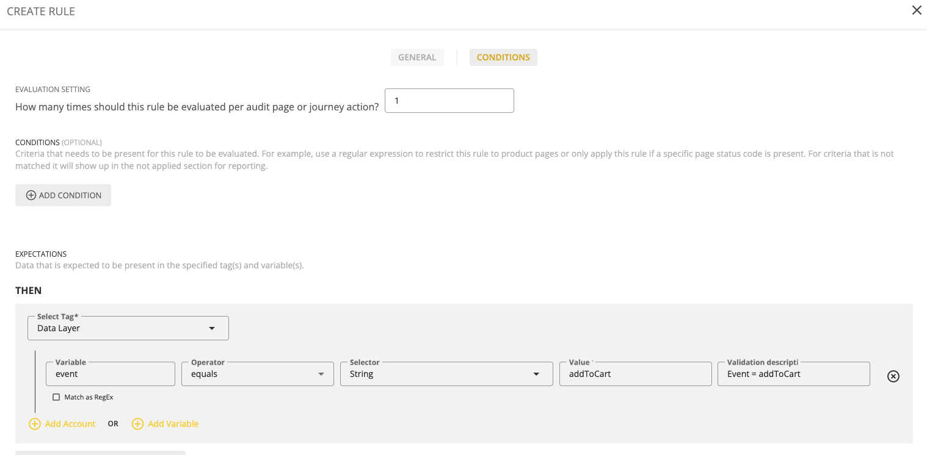Click the Variable field containing event
Viewport: 927px width, 455px height.
[x=111, y=374]
